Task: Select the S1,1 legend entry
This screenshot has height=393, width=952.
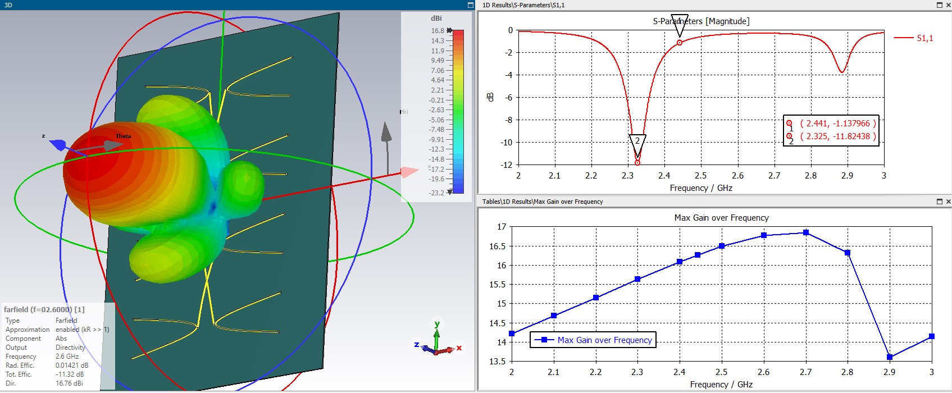Action: (x=913, y=38)
